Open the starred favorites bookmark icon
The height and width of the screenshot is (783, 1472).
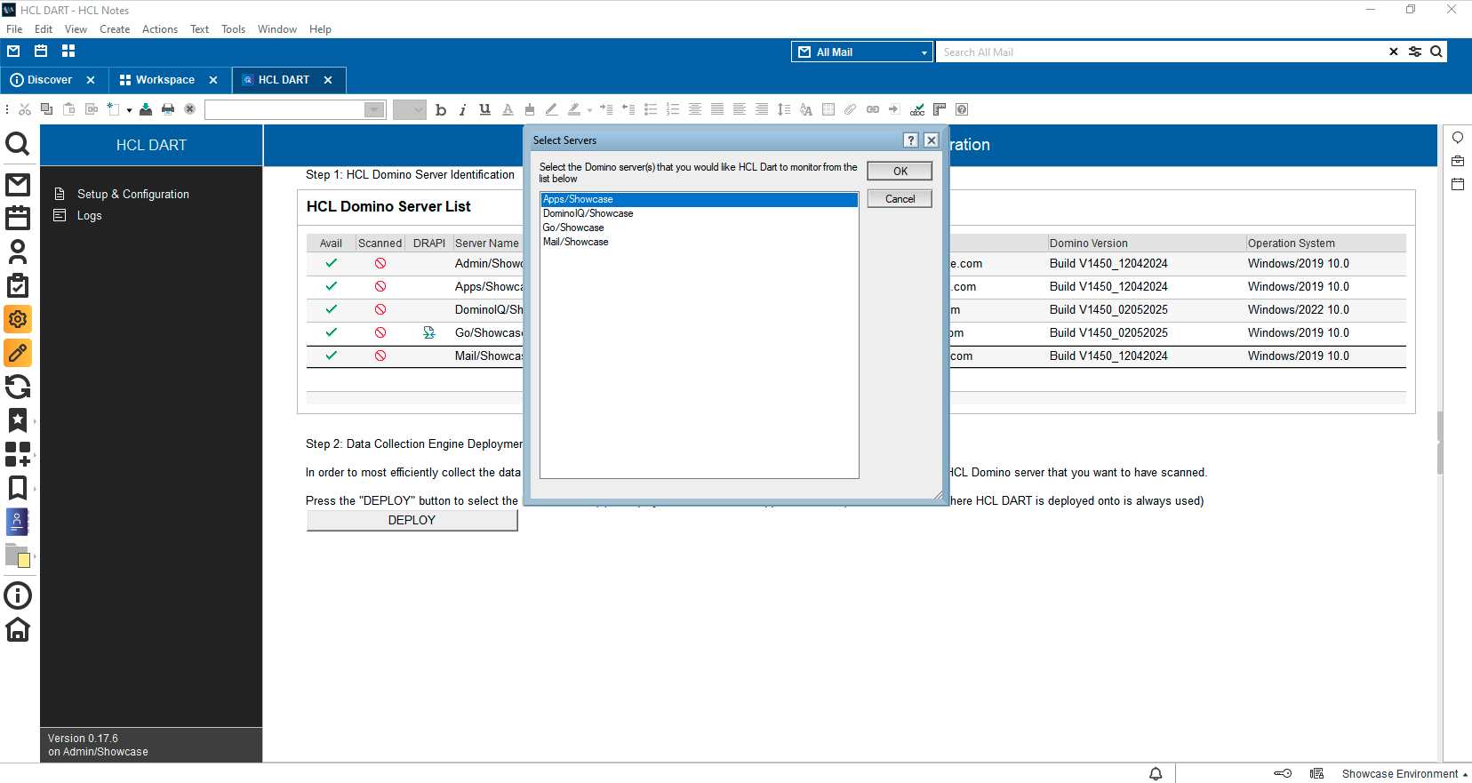point(18,420)
